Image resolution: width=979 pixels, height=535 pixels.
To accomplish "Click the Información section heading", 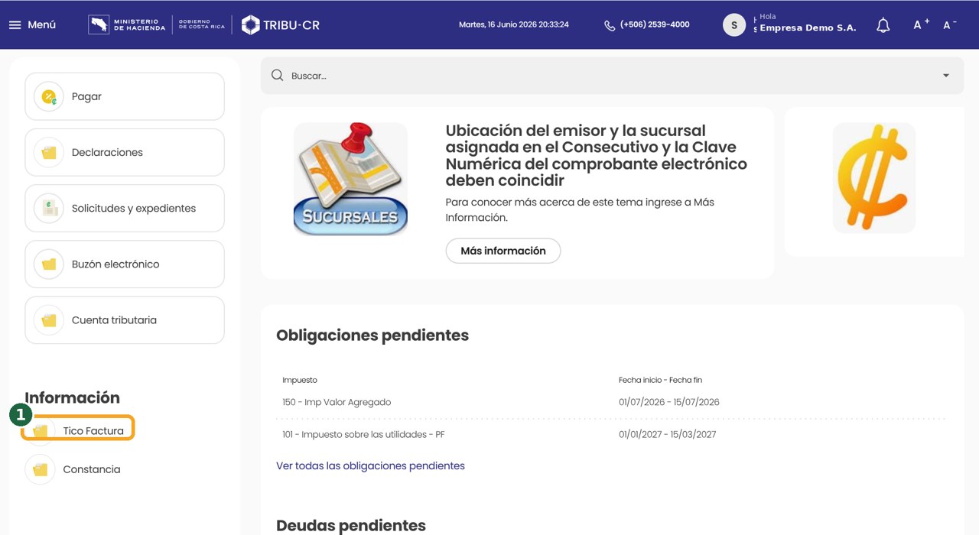I will [73, 397].
